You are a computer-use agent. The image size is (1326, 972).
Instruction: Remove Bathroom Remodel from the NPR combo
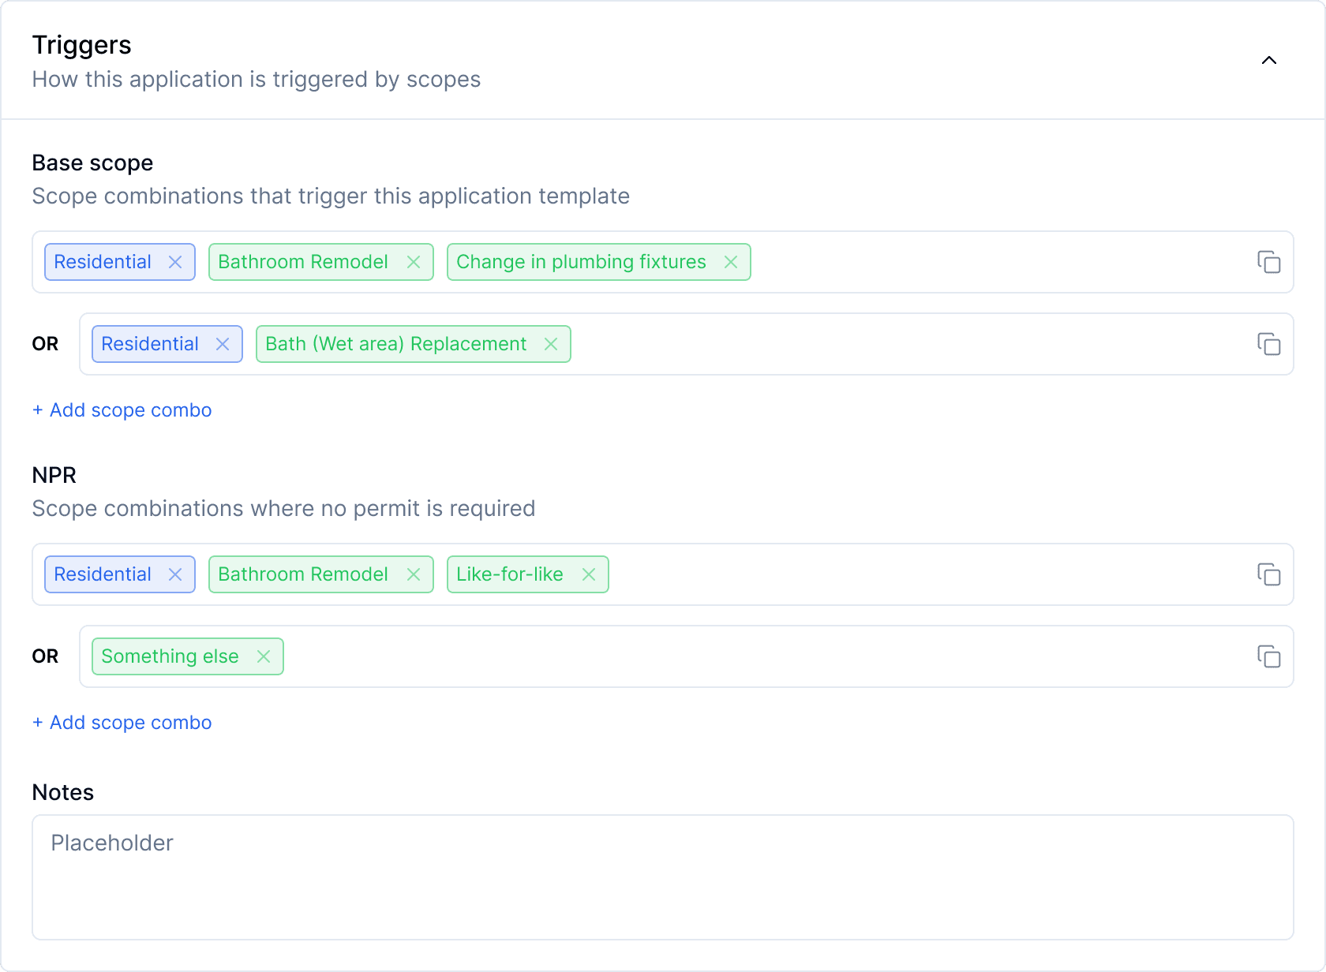[414, 574]
